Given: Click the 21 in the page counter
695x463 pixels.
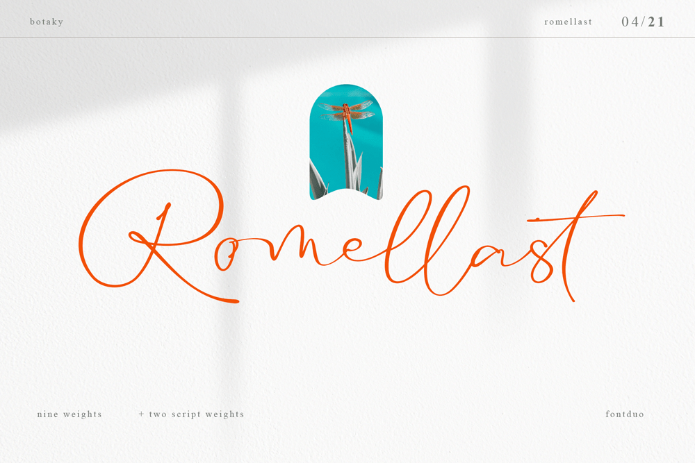Looking at the screenshot, I should click(x=657, y=22).
